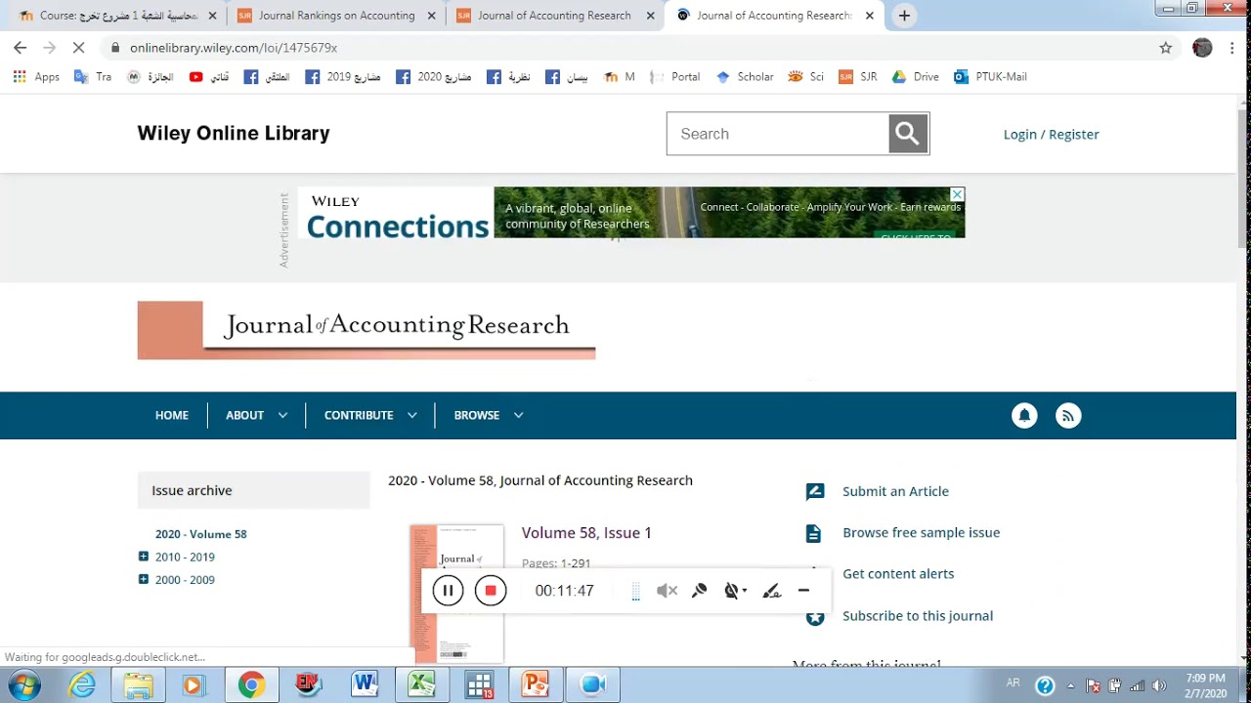Viewport: 1251px width, 703px height.
Task: Open the RSS feed icon
Action: point(1068,416)
